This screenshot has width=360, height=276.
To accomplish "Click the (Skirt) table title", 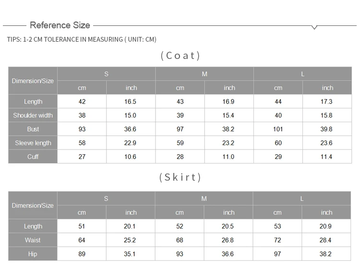I will pos(180,177).
